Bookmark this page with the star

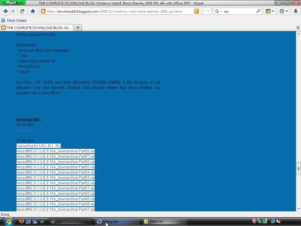[x=202, y=11]
